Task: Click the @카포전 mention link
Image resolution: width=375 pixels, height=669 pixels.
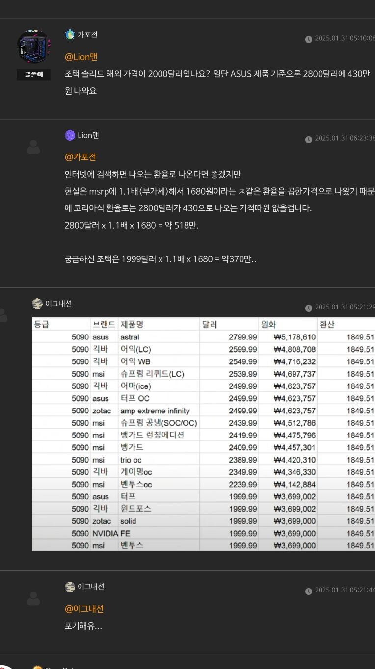Action: click(x=80, y=157)
